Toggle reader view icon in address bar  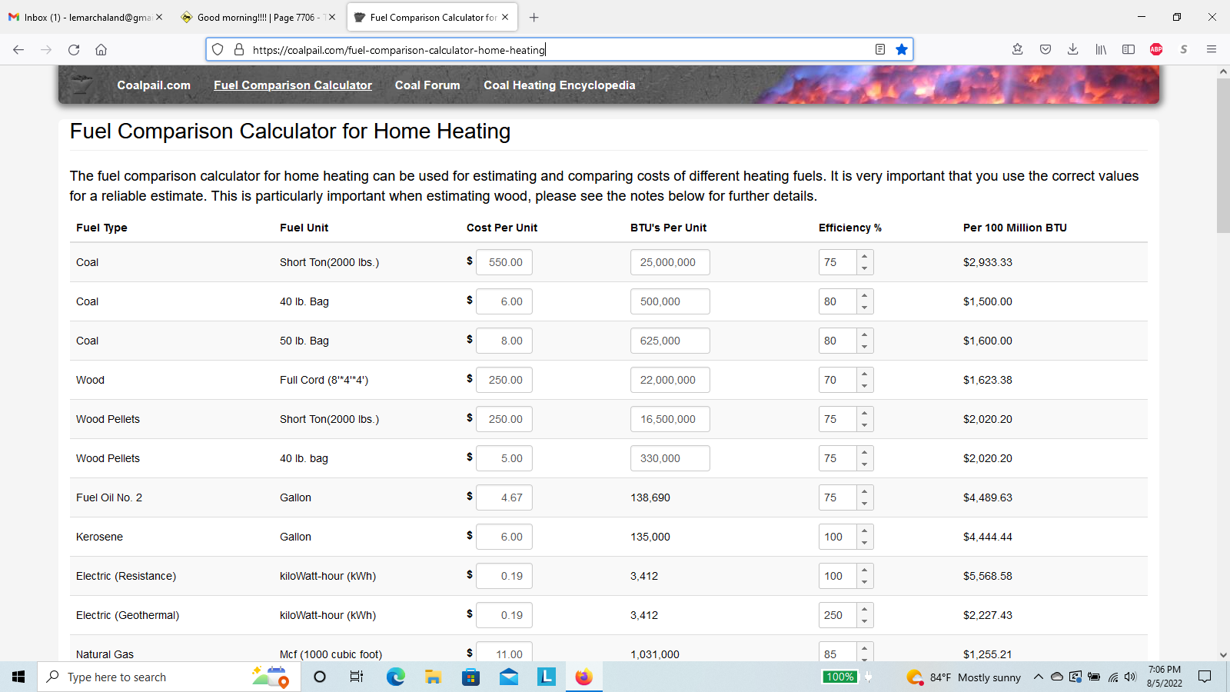coord(880,50)
